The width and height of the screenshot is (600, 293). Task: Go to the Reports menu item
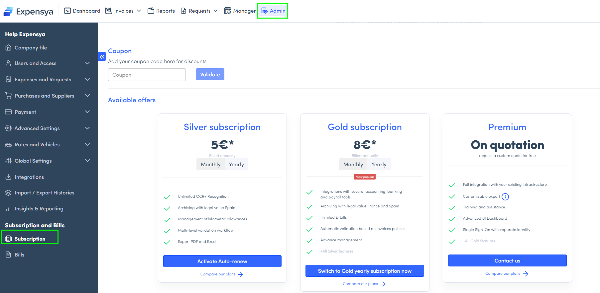tap(161, 11)
